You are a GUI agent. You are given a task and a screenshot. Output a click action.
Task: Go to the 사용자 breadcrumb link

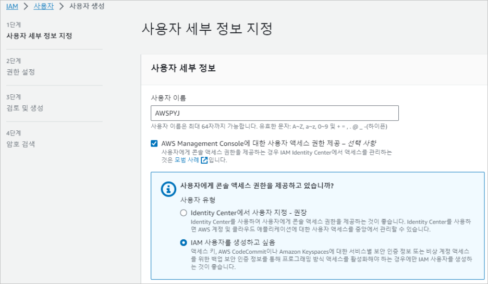(x=44, y=6)
